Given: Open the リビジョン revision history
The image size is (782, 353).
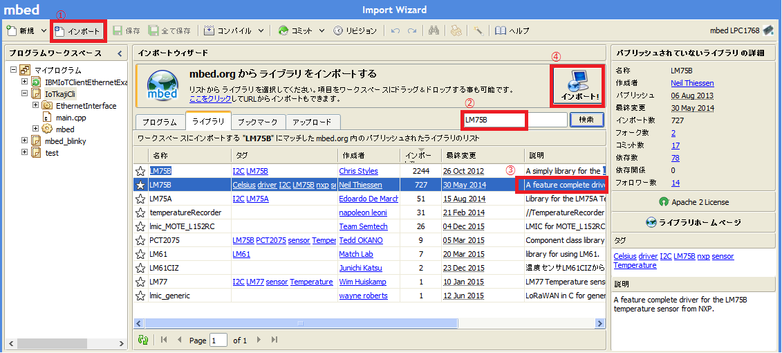Looking at the screenshot, I should click(x=355, y=31).
